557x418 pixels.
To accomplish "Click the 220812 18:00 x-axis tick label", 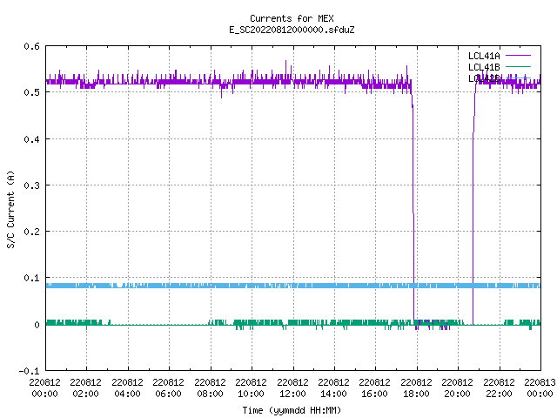I will 416,388.
